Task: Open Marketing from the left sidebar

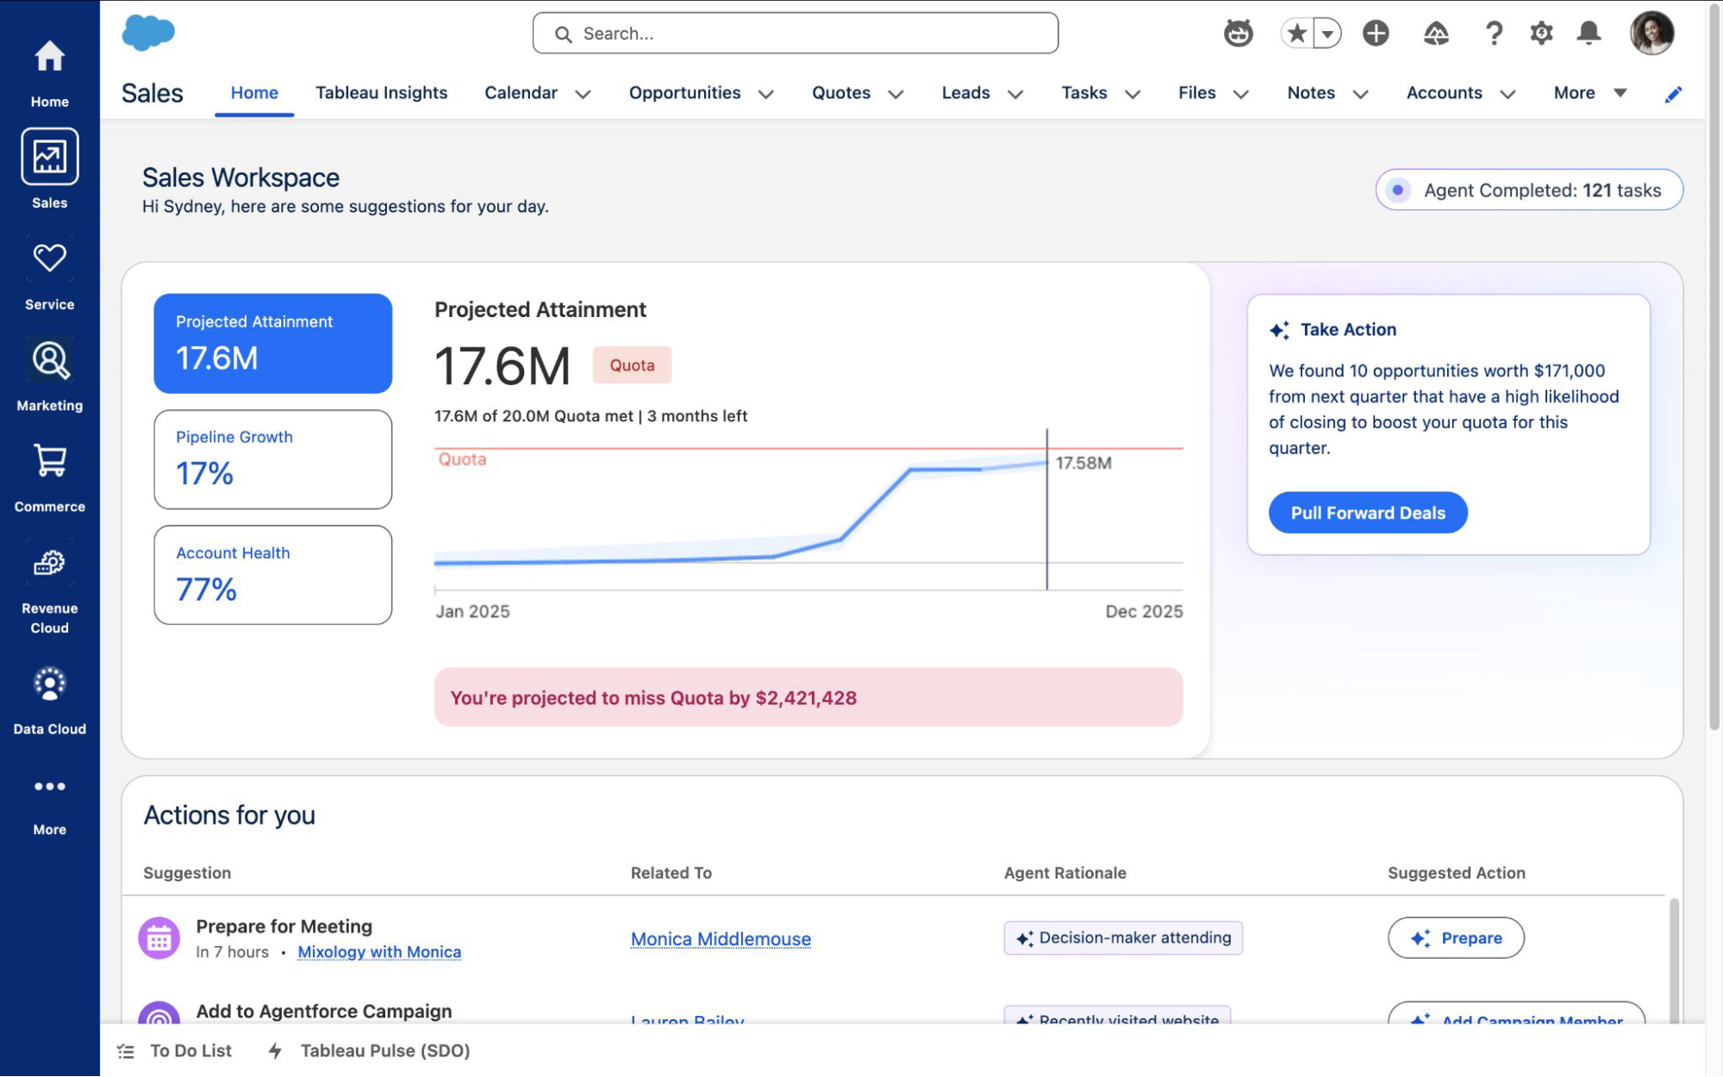Action: 50,360
